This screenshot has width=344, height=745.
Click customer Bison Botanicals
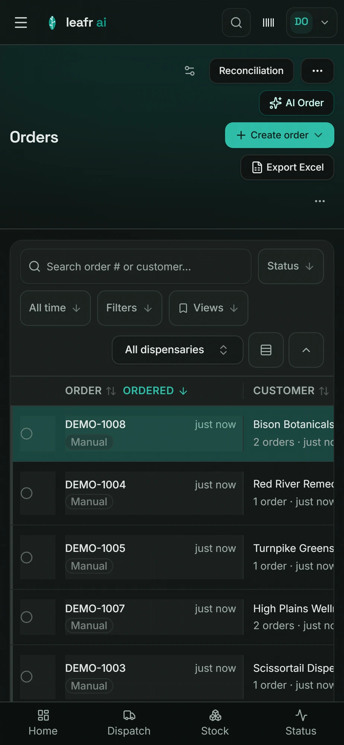(293, 424)
